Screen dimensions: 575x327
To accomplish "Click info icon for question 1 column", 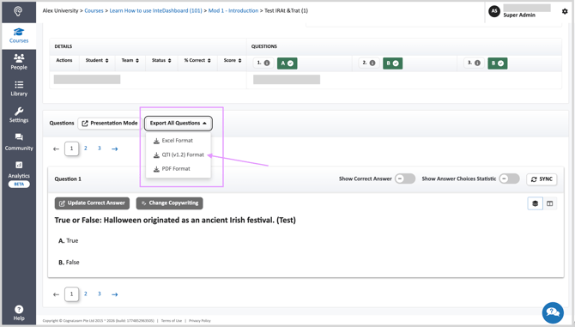I will (x=267, y=63).
